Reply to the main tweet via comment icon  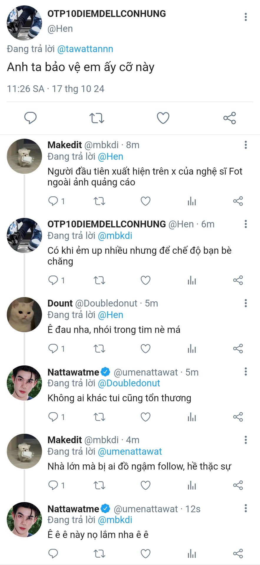click(x=30, y=118)
